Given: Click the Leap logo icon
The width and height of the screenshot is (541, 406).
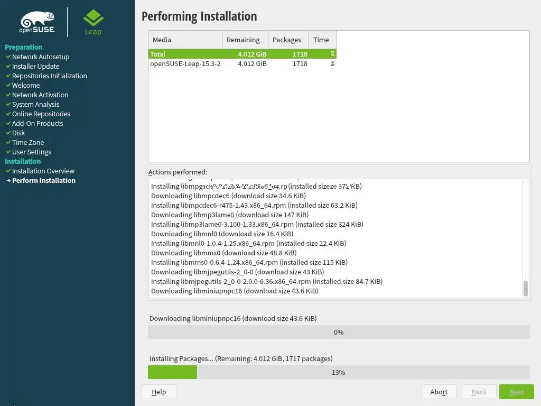Looking at the screenshot, I should pyautogui.click(x=93, y=18).
